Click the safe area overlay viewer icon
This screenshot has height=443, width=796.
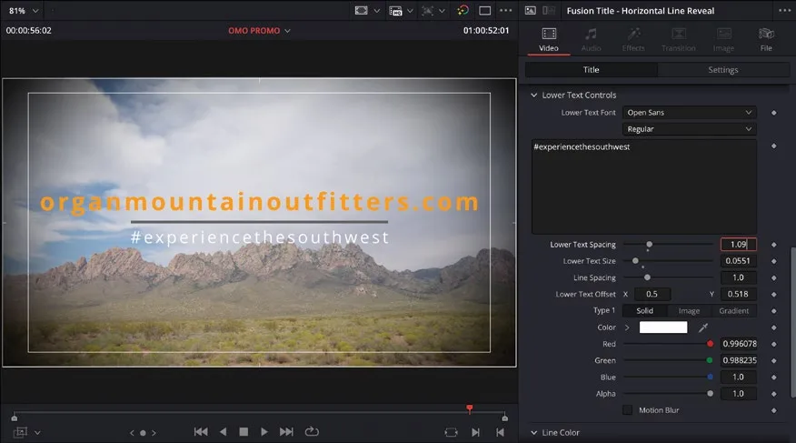[x=361, y=11]
